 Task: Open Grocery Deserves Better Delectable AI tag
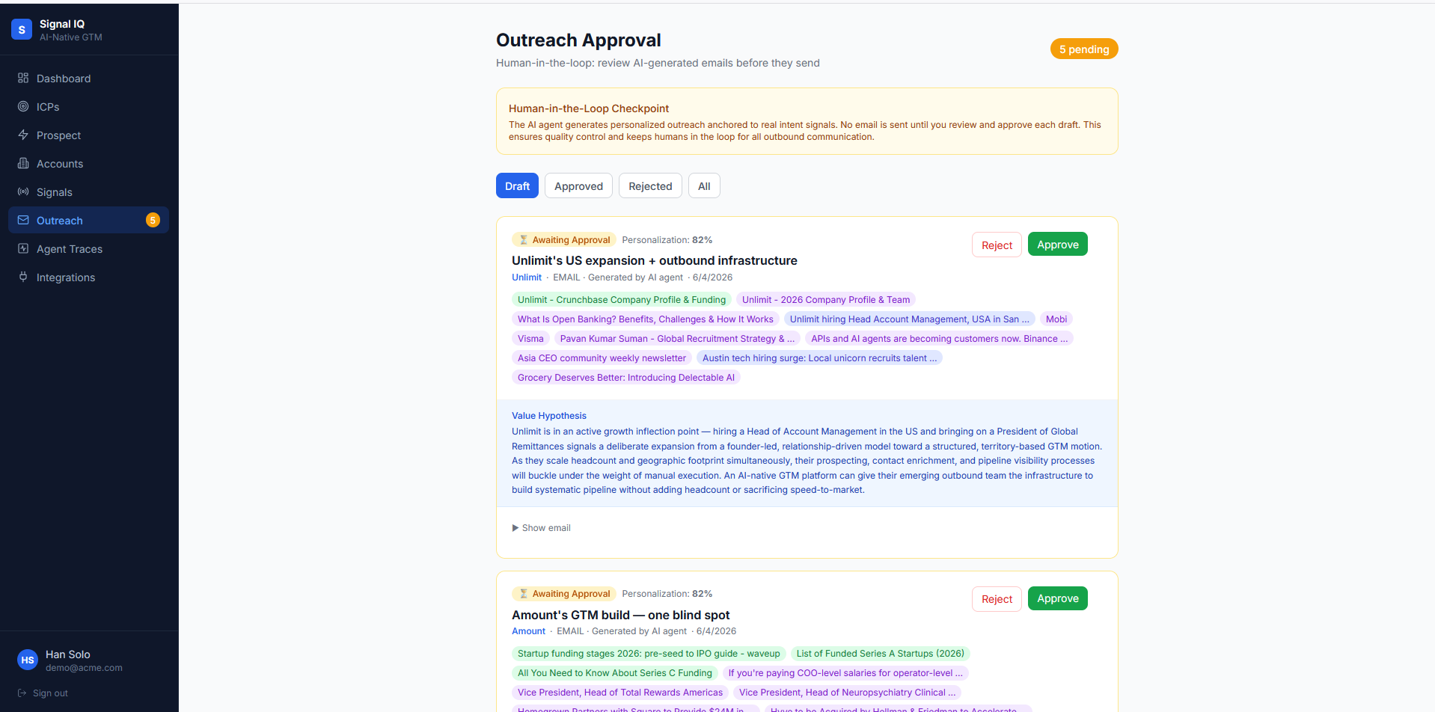pos(626,378)
